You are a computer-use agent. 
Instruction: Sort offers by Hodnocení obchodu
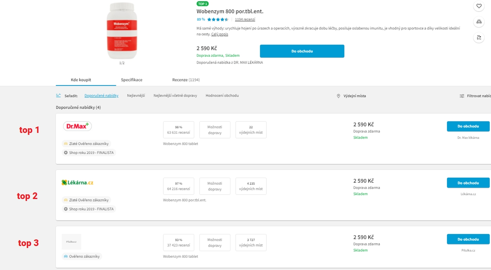[x=222, y=96]
